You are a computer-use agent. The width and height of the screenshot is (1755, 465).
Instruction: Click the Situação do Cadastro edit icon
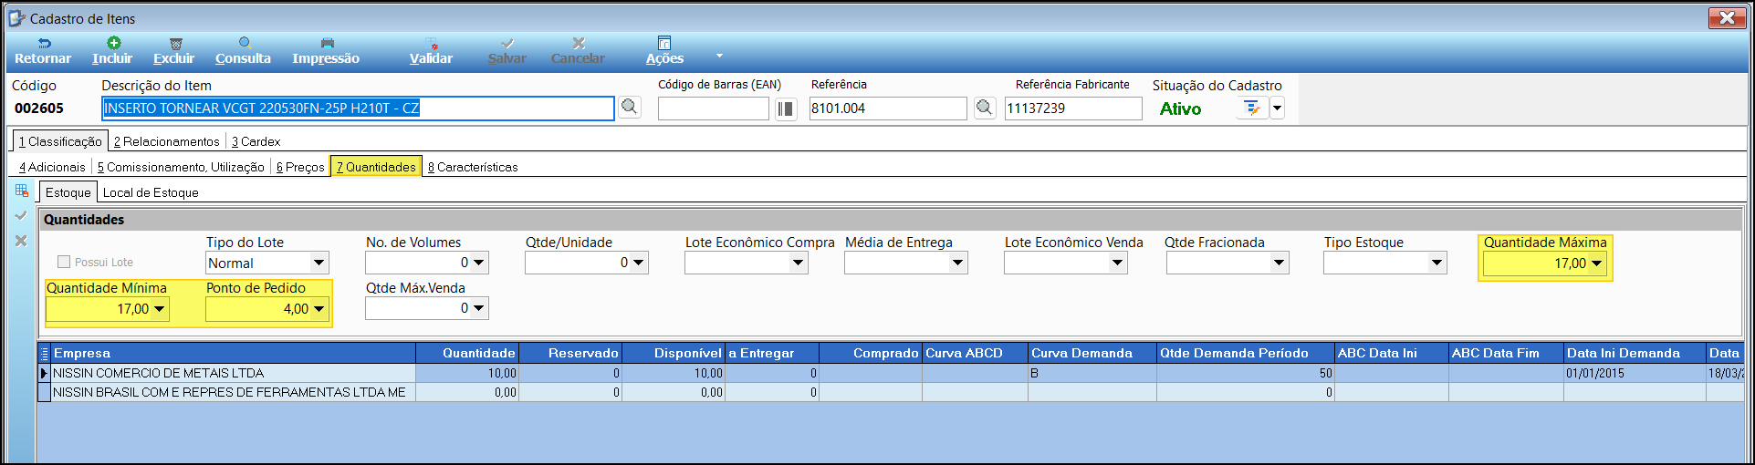(1252, 108)
